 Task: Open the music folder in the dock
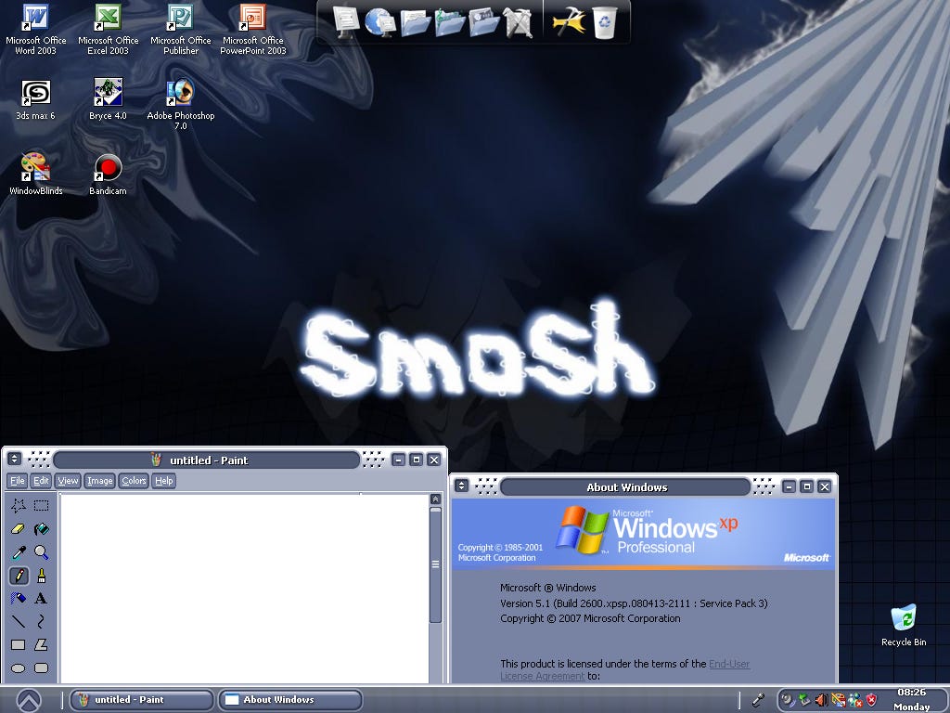450,22
